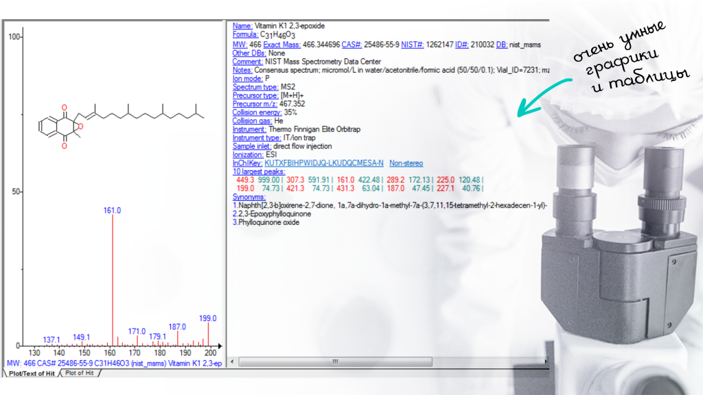
Task: Click the scrollbar right arrow button
Action: pos(546,361)
